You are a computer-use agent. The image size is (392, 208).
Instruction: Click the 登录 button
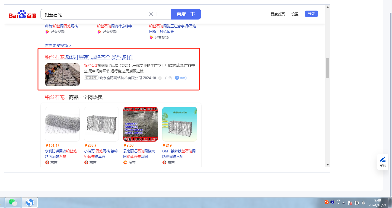[x=311, y=14]
